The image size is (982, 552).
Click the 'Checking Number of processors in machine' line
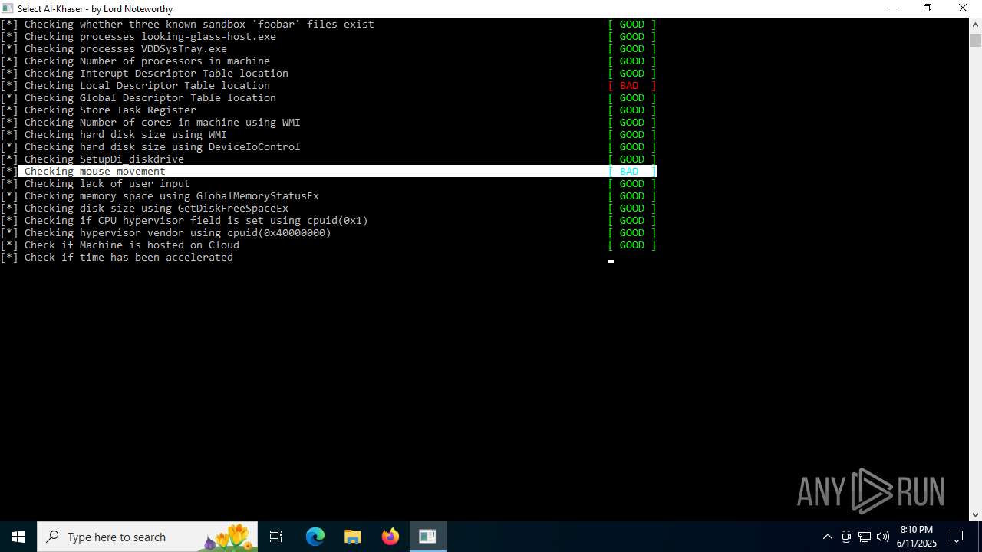pyautogui.click(x=135, y=61)
